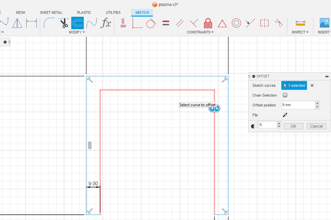Toggle the Flip direction control
Image resolution: width=331 pixels, height=220 pixels.
285,115
